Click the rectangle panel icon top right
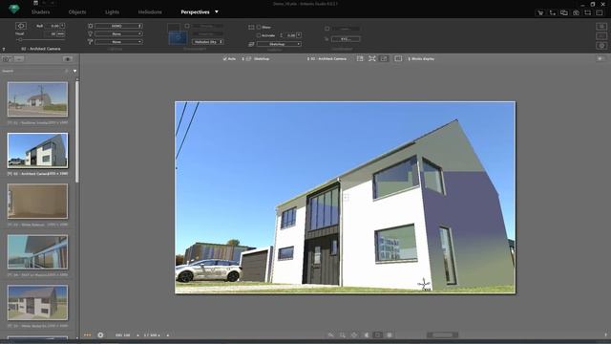Screen dimensions: 611x344 (x=600, y=12)
